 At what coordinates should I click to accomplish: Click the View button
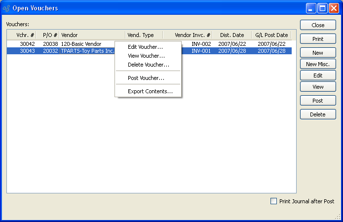(x=318, y=87)
